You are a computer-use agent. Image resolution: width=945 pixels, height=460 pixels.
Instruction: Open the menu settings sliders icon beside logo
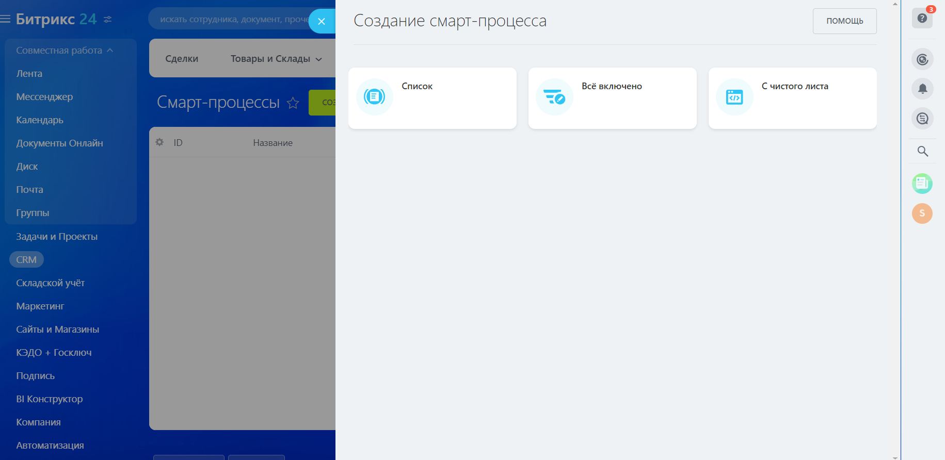pyautogui.click(x=107, y=20)
